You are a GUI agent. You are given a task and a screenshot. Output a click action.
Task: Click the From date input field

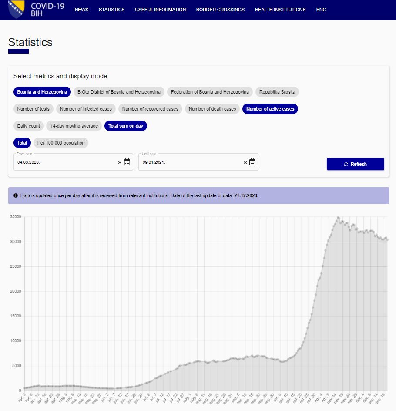pyautogui.click(x=65, y=162)
